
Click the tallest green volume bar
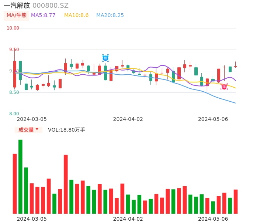point(20,177)
